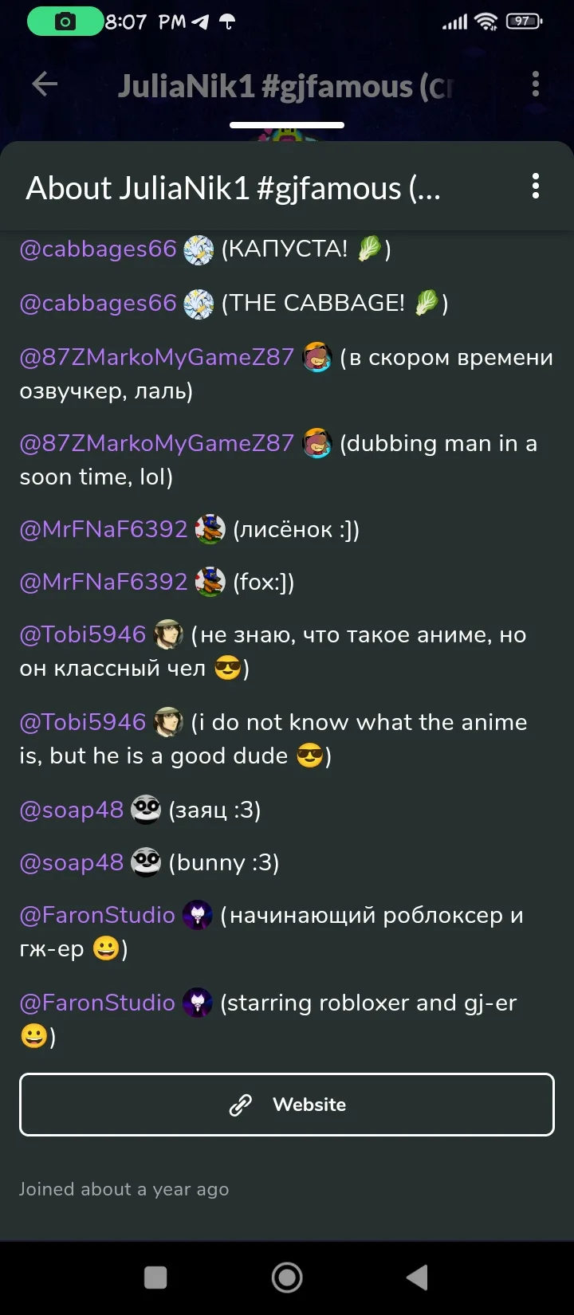Tap cabbages66 avatar beside THE CABBAGE

coord(199,304)
